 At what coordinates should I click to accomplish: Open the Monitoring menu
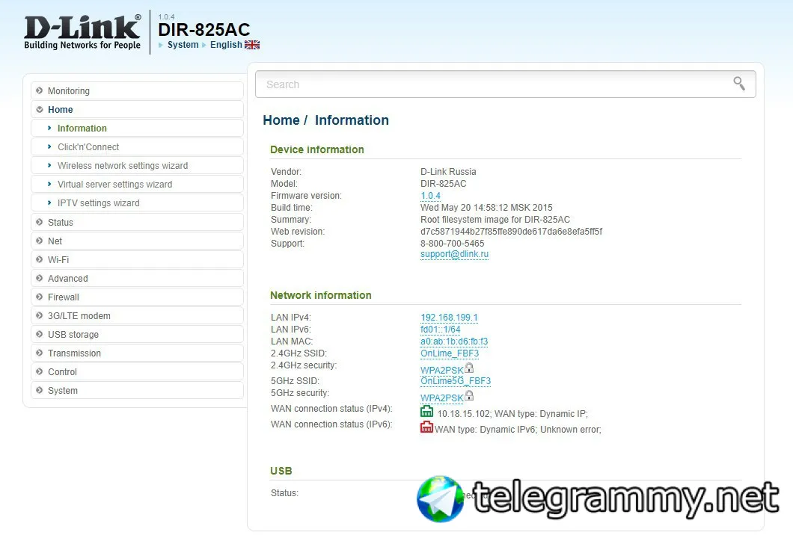[x=137, y=91]
